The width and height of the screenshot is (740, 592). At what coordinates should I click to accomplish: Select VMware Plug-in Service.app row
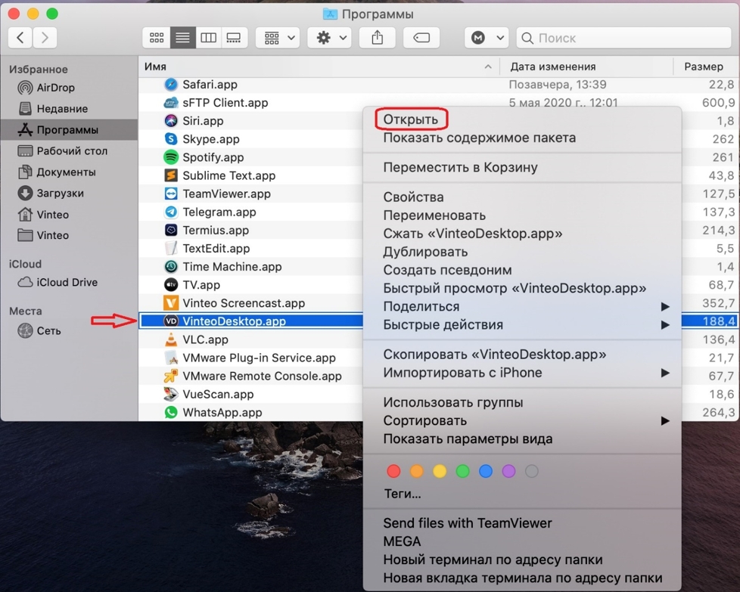(x=250, y=358)
